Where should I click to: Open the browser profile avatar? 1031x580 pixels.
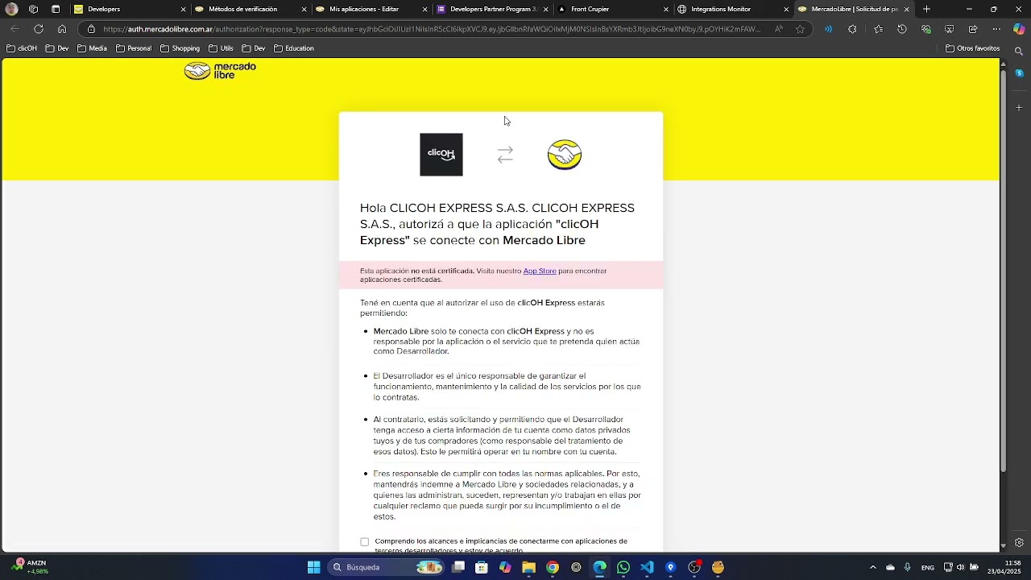click(x=11, y=10)
